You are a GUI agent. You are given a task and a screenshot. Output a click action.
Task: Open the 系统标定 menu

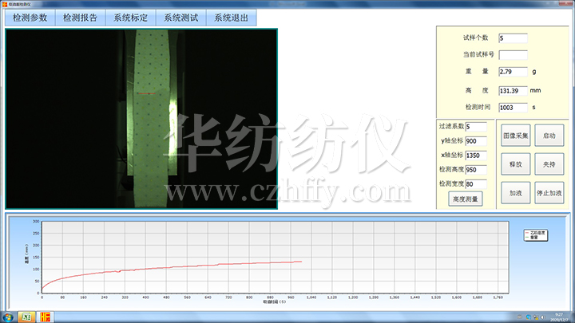click(x=131, y=18)
